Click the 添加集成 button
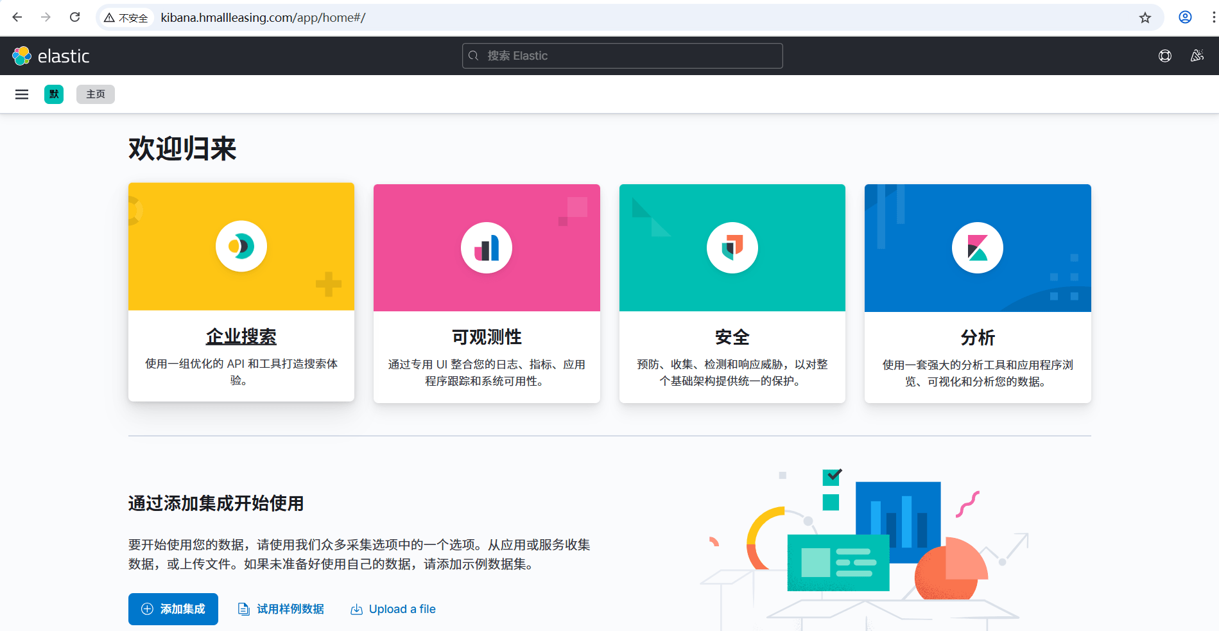Image resolution: width=1219 pixels, height=631 pixels. pos(173,609)
